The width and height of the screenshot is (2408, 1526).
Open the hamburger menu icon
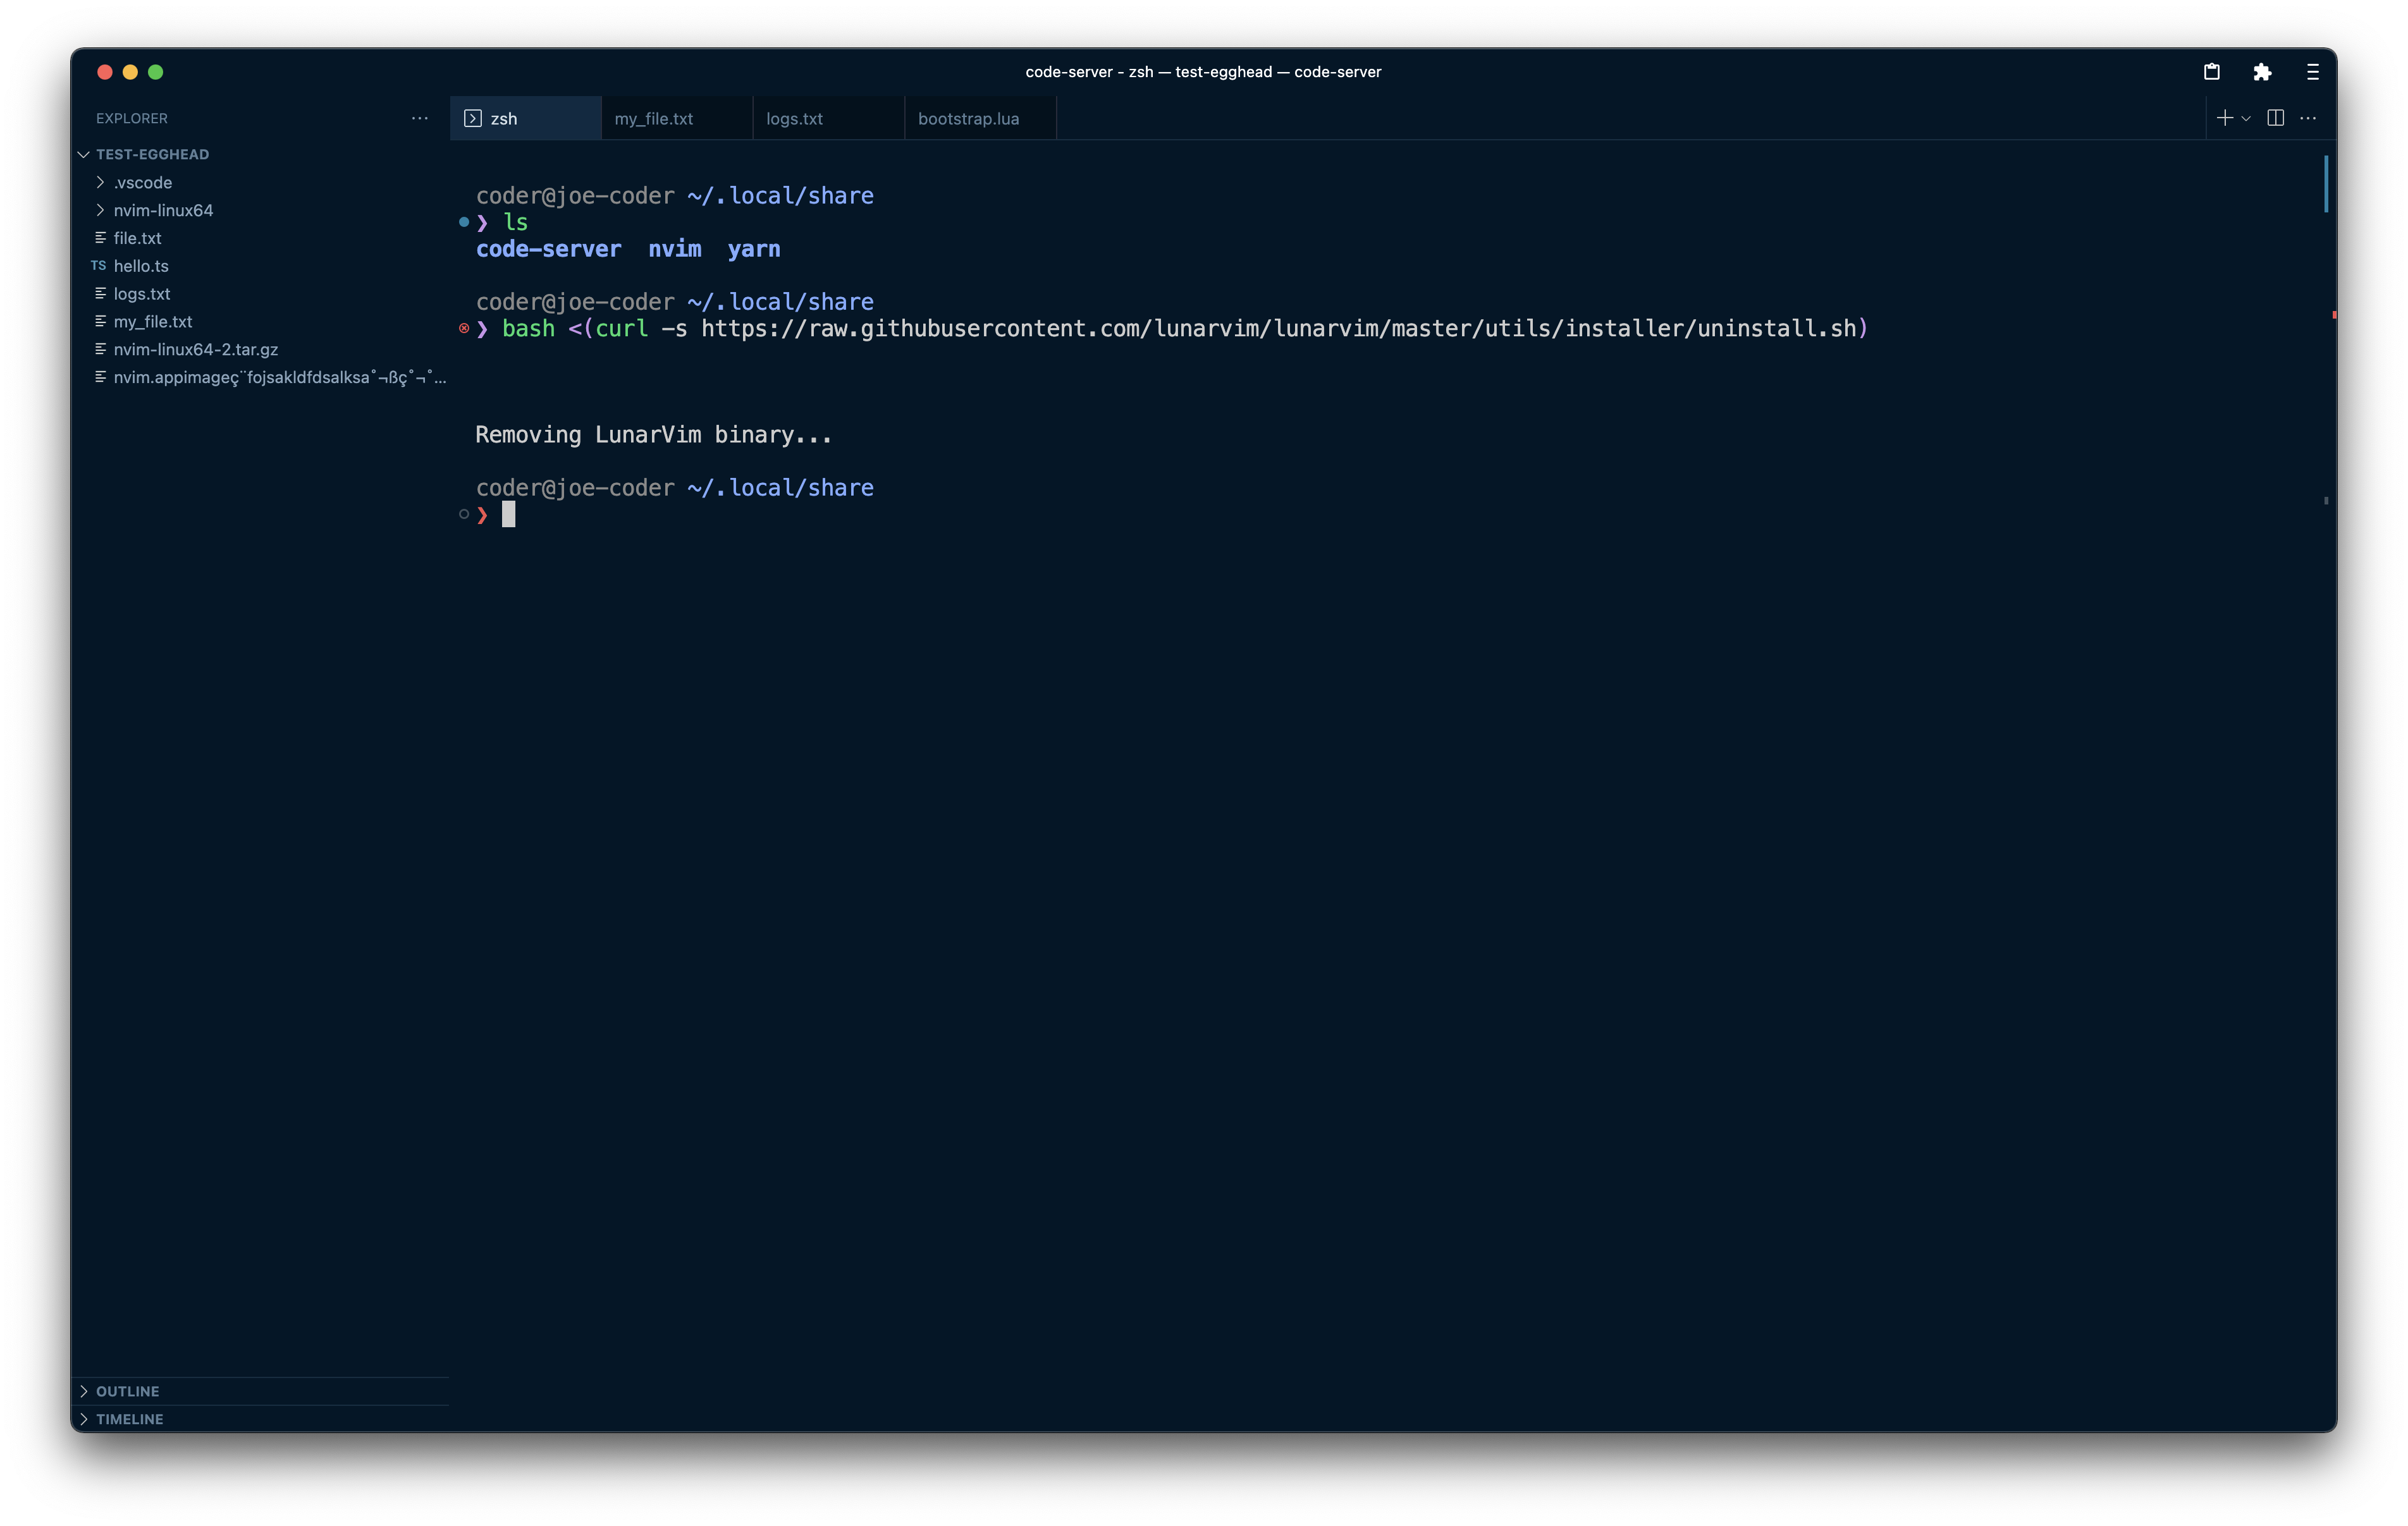[2312, 72]
